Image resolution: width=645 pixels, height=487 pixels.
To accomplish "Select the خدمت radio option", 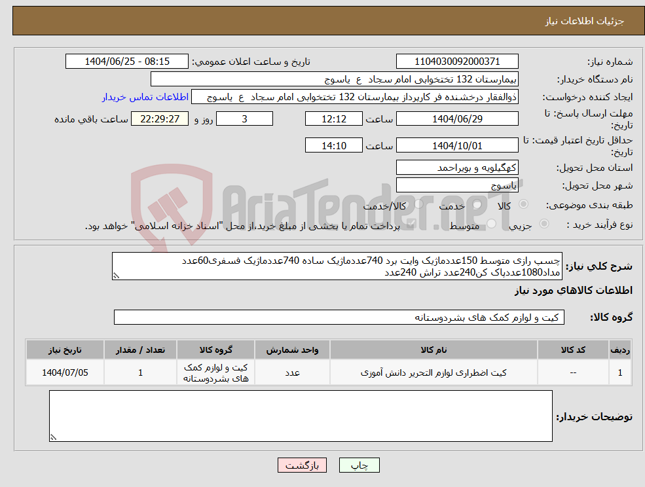I will click(x=477, y=204).
